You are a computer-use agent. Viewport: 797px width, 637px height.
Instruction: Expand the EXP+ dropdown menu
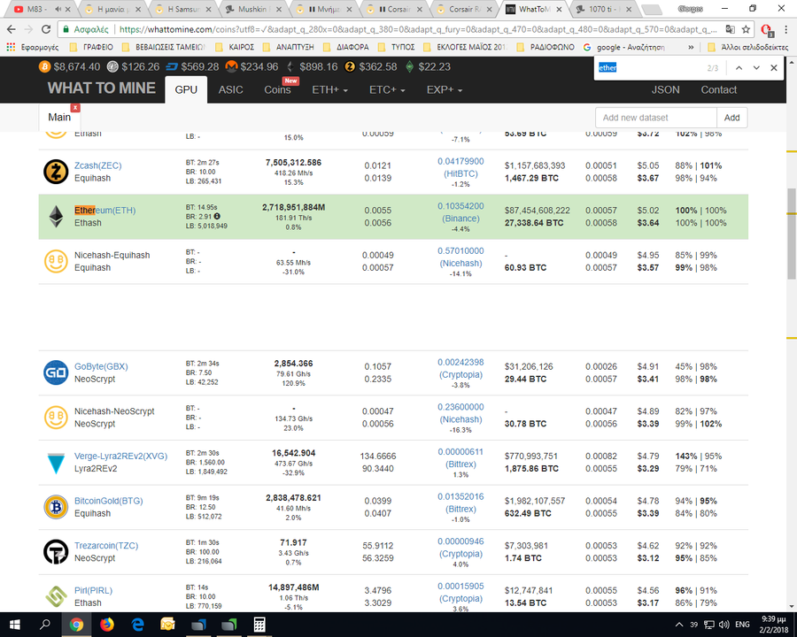(x=445, y=90)
